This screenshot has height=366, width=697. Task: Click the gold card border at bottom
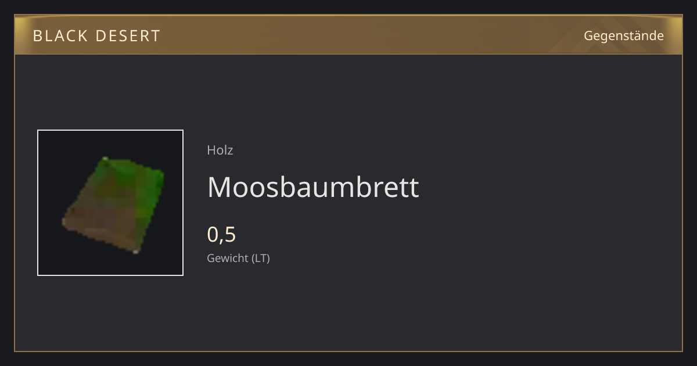348,351
